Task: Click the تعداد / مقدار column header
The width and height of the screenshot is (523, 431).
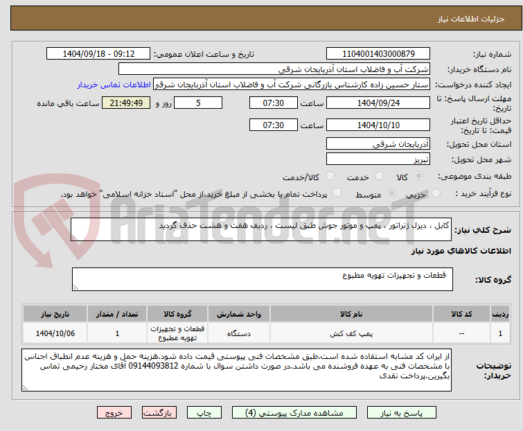Action: [x=117, y=314]
